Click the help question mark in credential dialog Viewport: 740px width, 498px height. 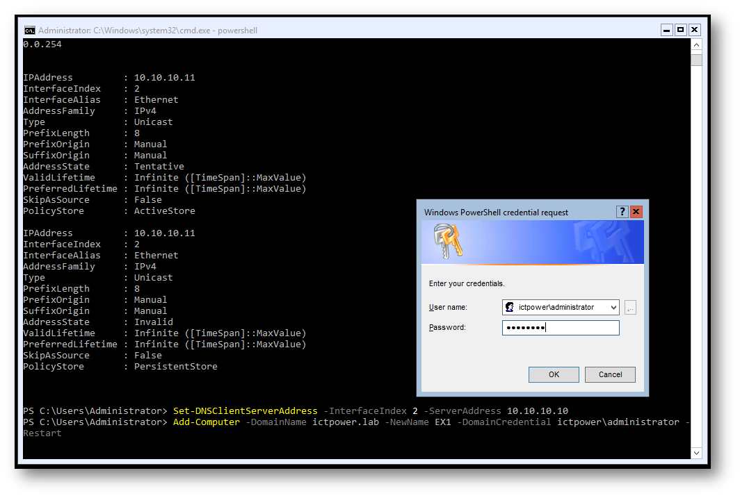[x=622, y=212]
